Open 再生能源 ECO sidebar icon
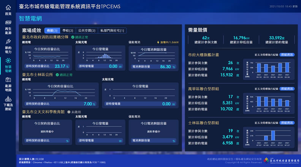 click(8, 23)
